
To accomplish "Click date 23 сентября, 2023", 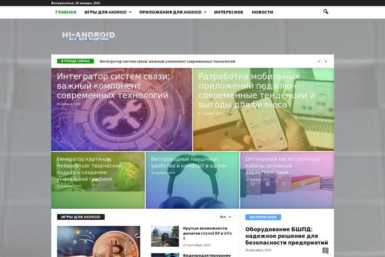I will click(x=197, y=245).
